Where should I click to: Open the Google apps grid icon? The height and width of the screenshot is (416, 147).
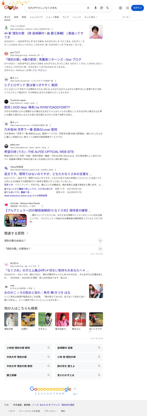(127, 8)
